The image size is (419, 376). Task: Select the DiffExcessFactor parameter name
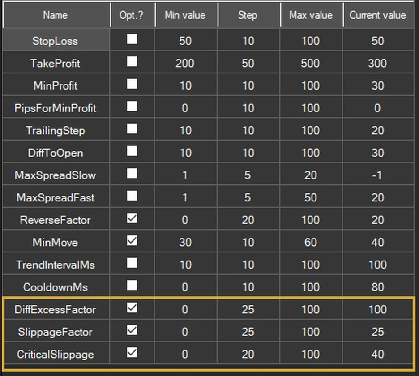[x=56, y=309]
